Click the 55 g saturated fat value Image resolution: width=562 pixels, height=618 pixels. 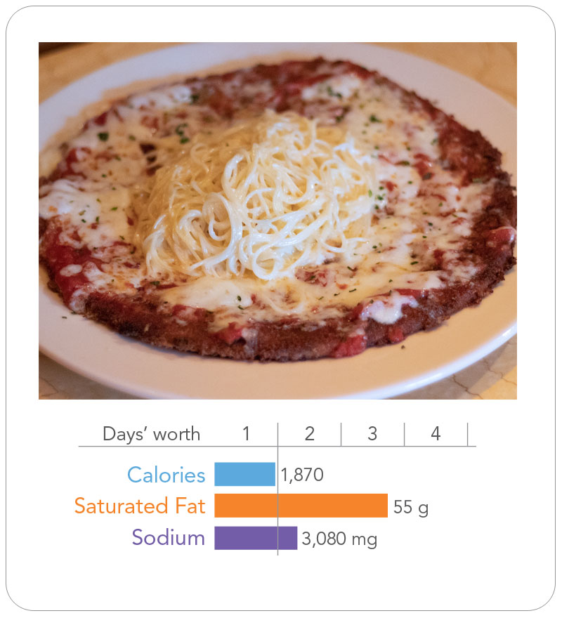pyautogui.click(x=410, y=507)
